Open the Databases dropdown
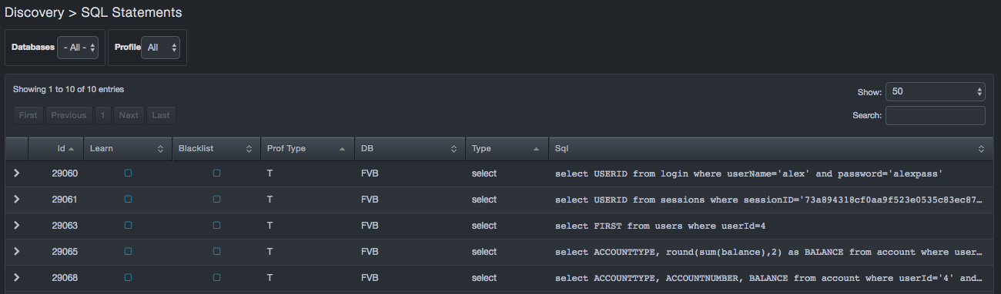1001x294 pixels. [x=79, y=48]
